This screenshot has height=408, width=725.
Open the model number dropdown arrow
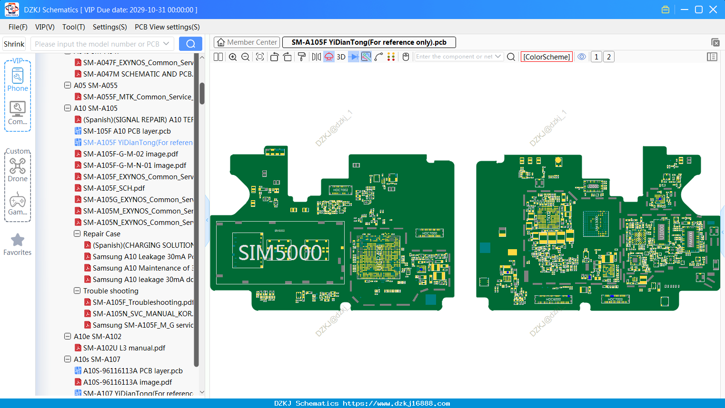click(x=166, y=44)
